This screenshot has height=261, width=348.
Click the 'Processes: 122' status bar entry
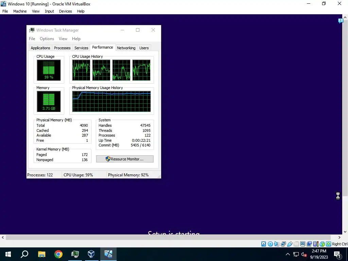40,175
